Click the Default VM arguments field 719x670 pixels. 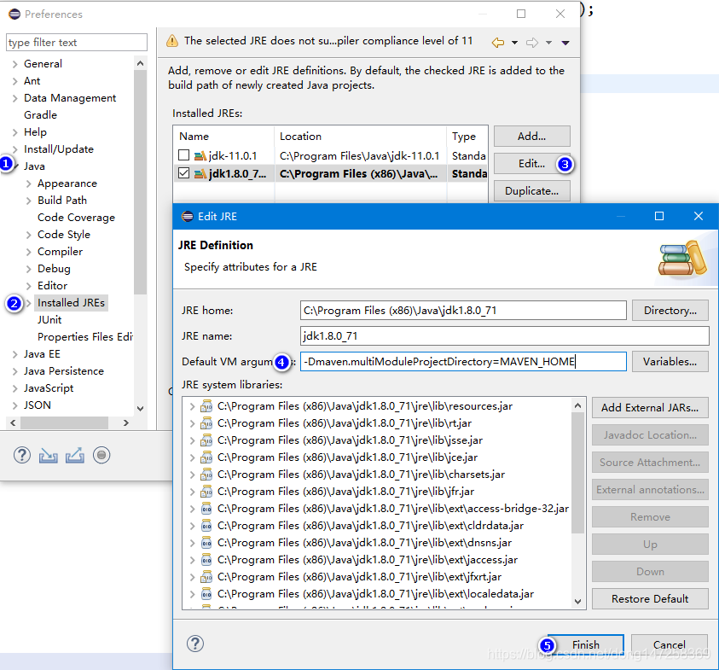463,362
